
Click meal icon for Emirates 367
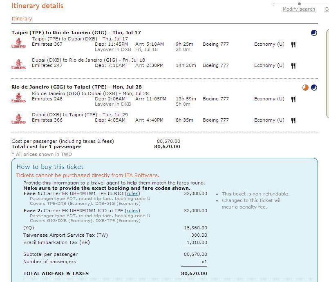pyautogui.click(x=293, y=44)
